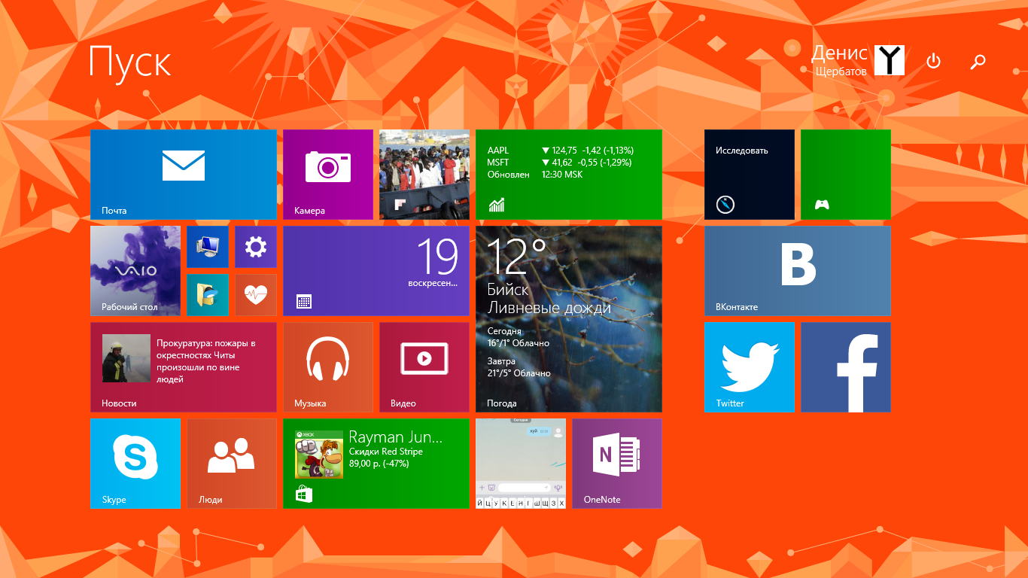Open the Люди contacts tile
This screenshot has height=578, width=1028.
coord(232,464)
